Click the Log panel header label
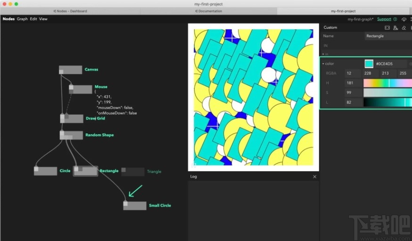Screen dimensions: 412x241 pos(194,176)
